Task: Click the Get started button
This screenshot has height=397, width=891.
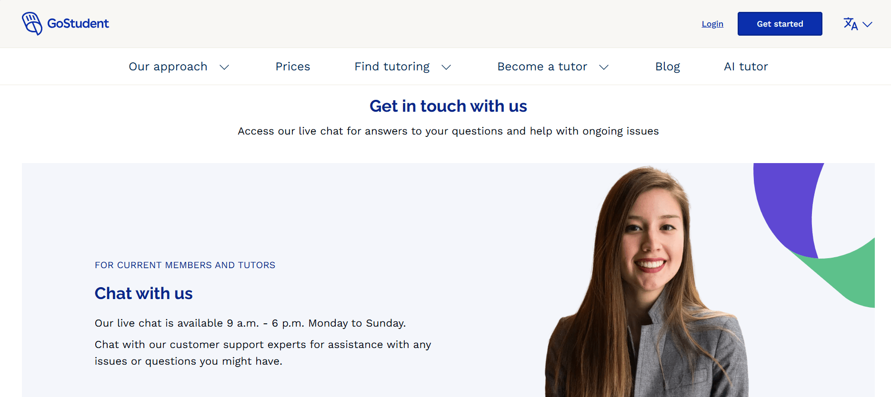Action: (x=780, y=24)
